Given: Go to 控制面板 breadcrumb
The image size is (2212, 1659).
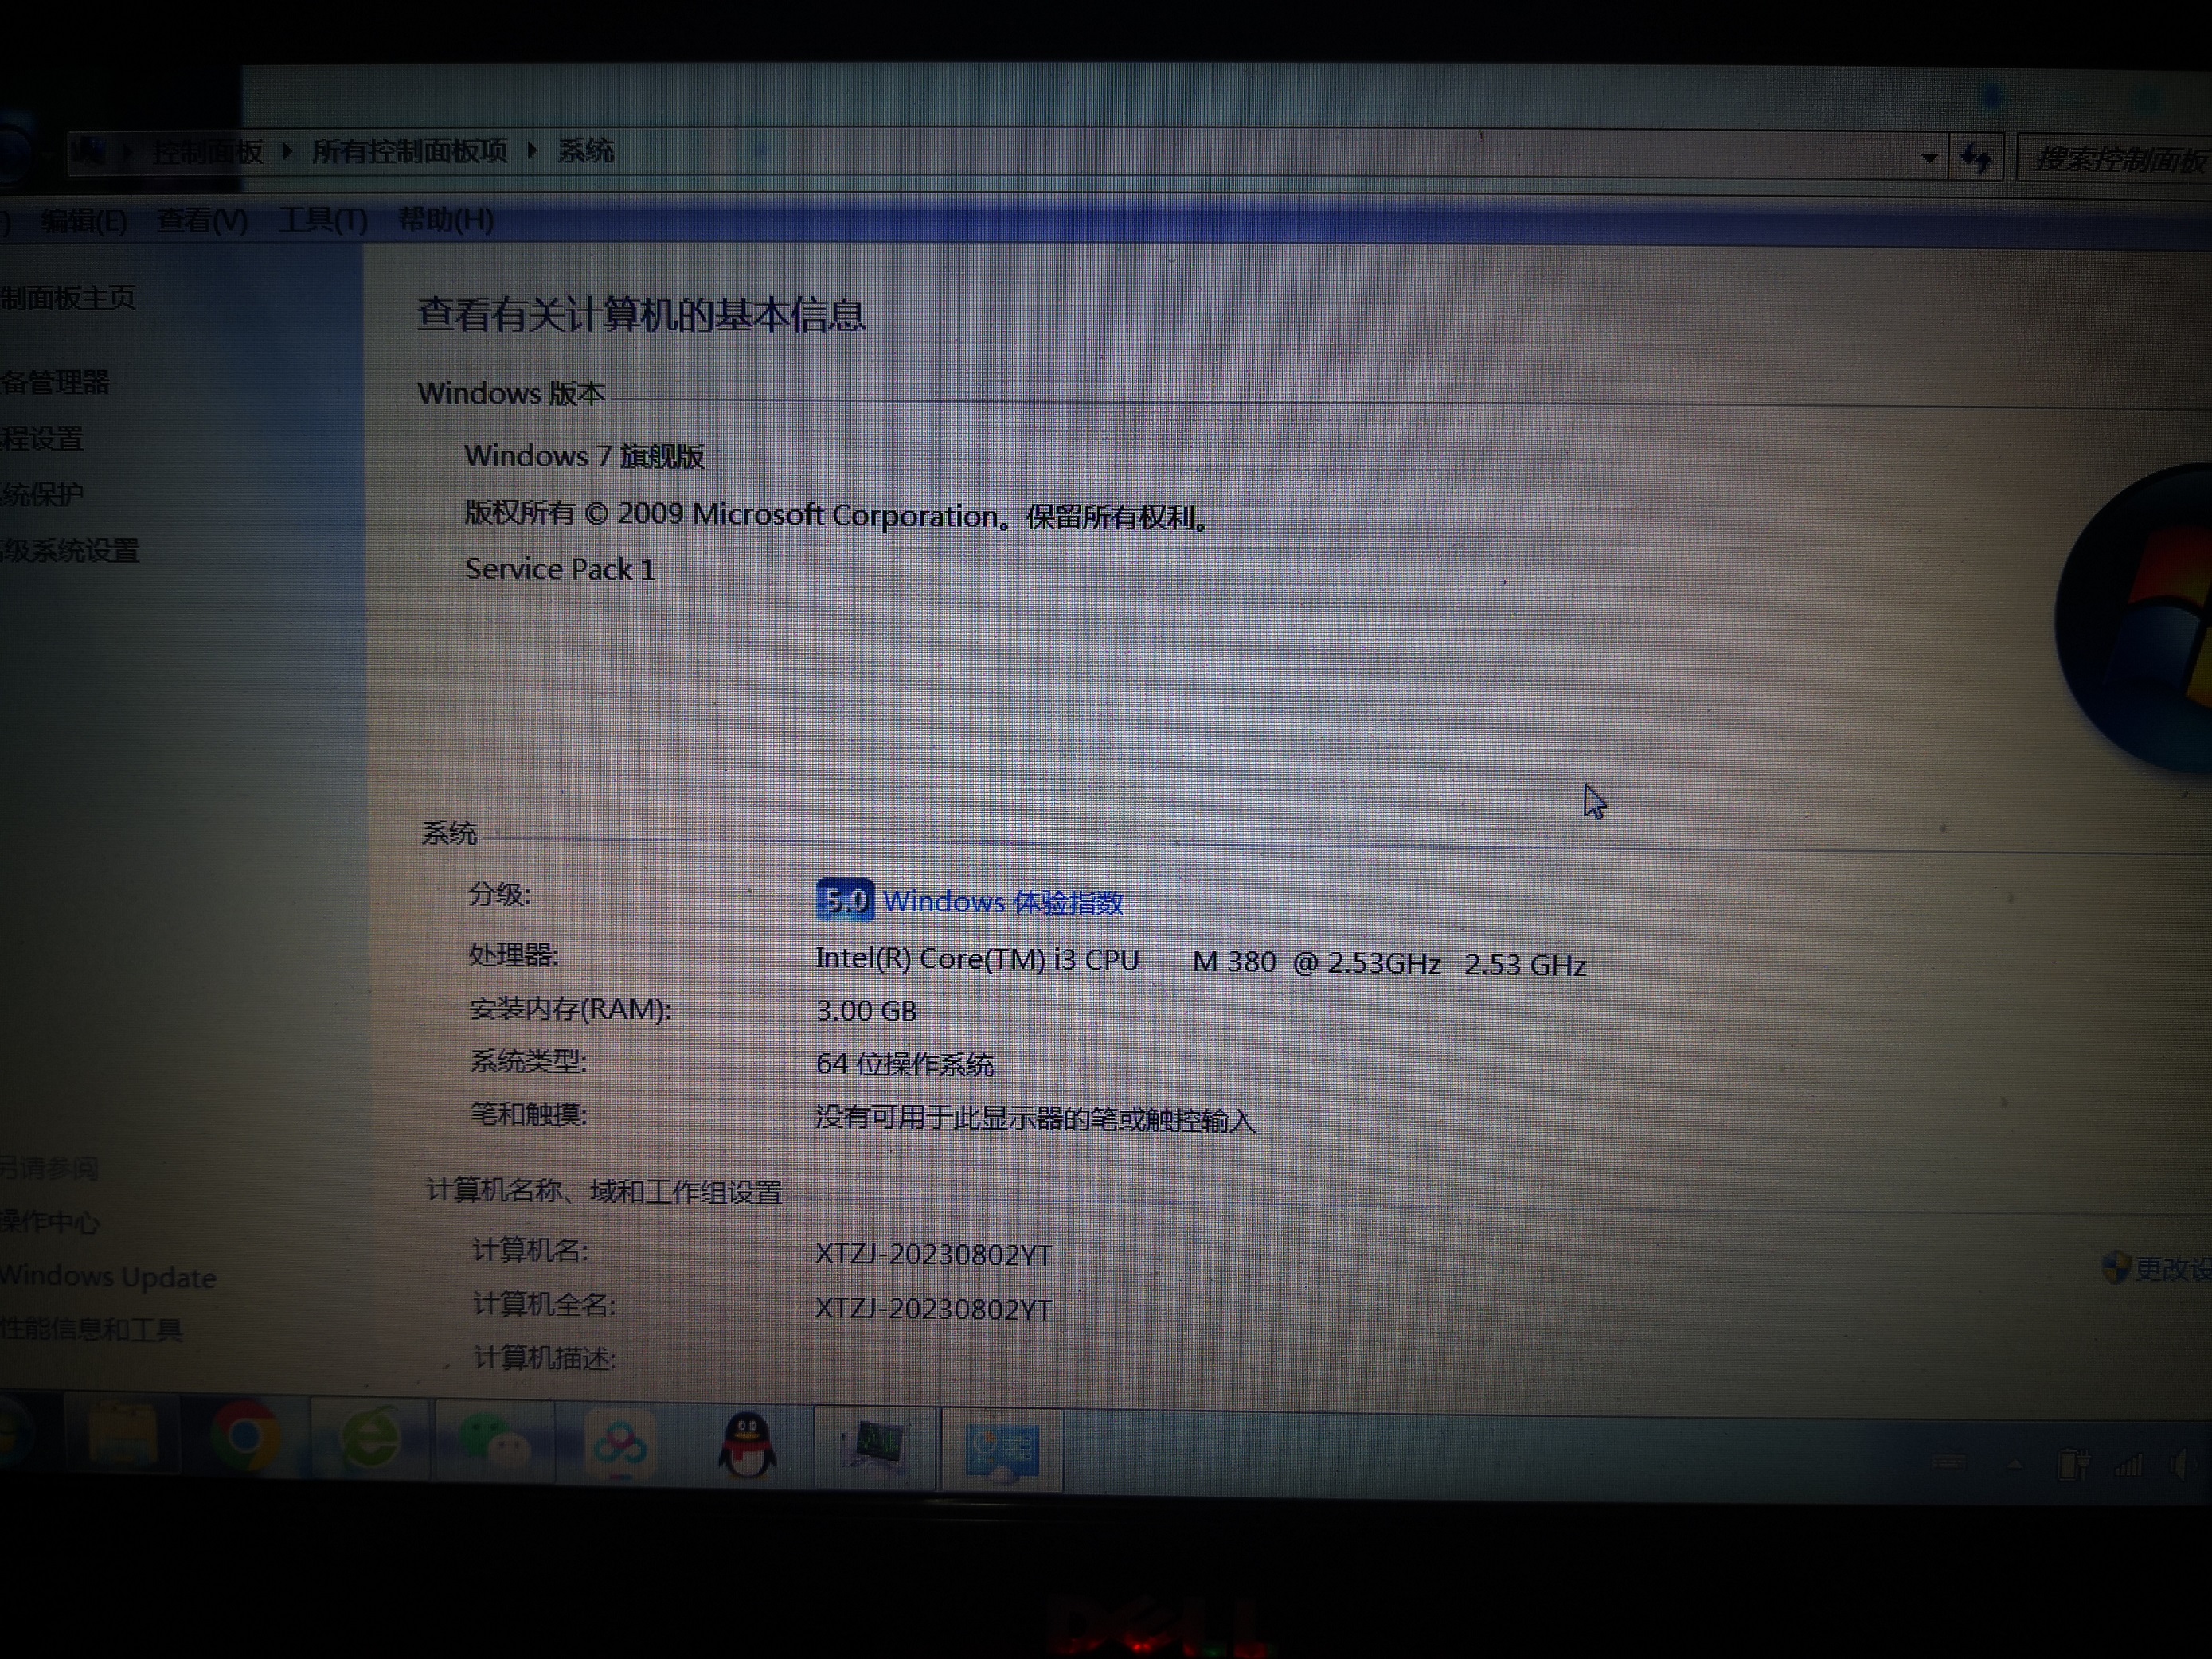Looking at the screenshot, I should tap(207, 152).
